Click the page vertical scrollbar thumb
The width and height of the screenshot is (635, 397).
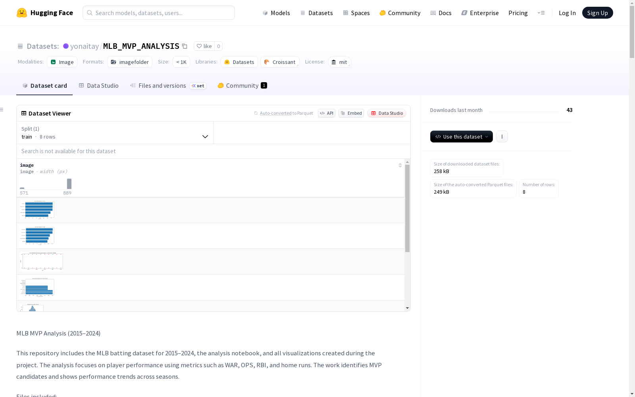click(632, 32)
